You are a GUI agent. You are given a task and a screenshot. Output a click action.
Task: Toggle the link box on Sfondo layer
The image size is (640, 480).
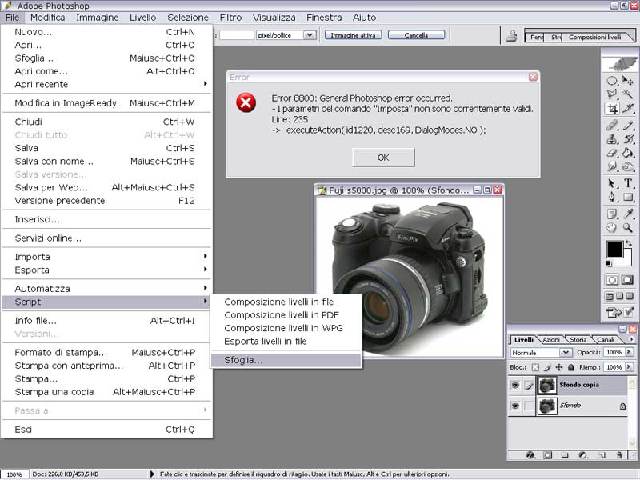529,406
